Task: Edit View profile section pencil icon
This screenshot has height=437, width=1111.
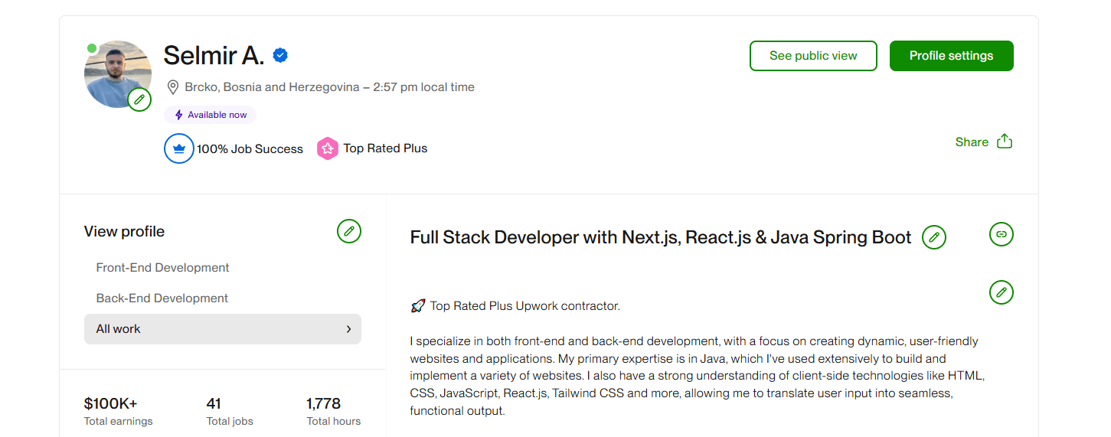Action: pyautogui.click(x=349, y=231)
